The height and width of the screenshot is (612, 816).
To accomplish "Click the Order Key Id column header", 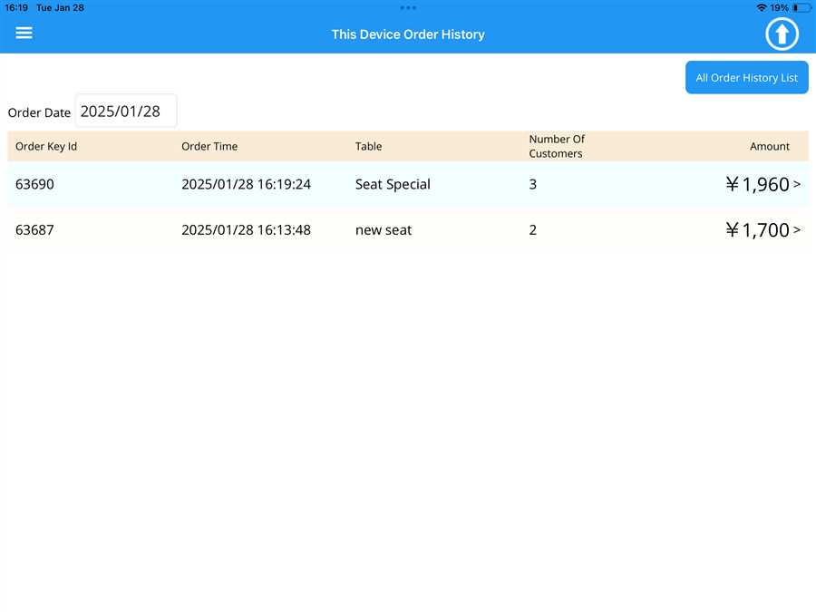I will tap(46, 146).
